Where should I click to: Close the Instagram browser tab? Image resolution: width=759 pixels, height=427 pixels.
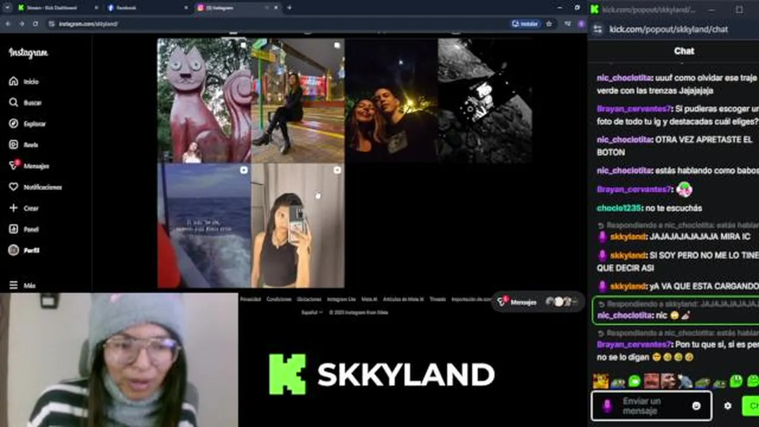click(275, 8)
